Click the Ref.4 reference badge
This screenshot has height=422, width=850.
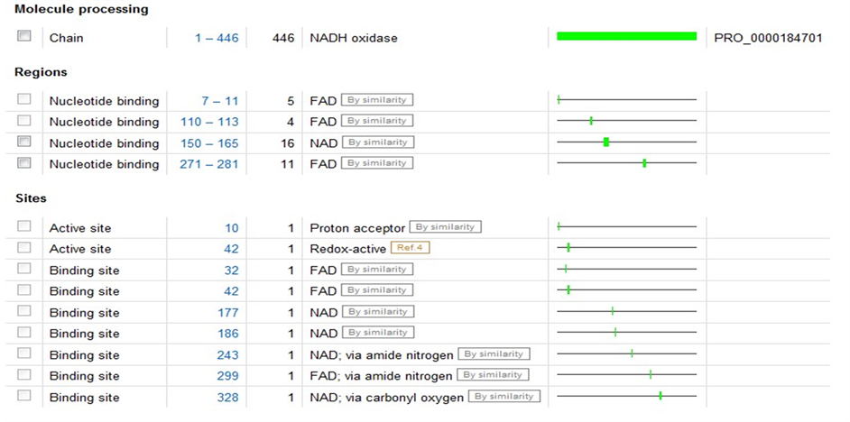click(411, 248)
